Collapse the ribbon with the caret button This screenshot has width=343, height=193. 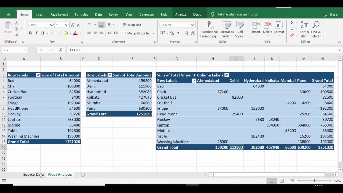pos(339,42)
